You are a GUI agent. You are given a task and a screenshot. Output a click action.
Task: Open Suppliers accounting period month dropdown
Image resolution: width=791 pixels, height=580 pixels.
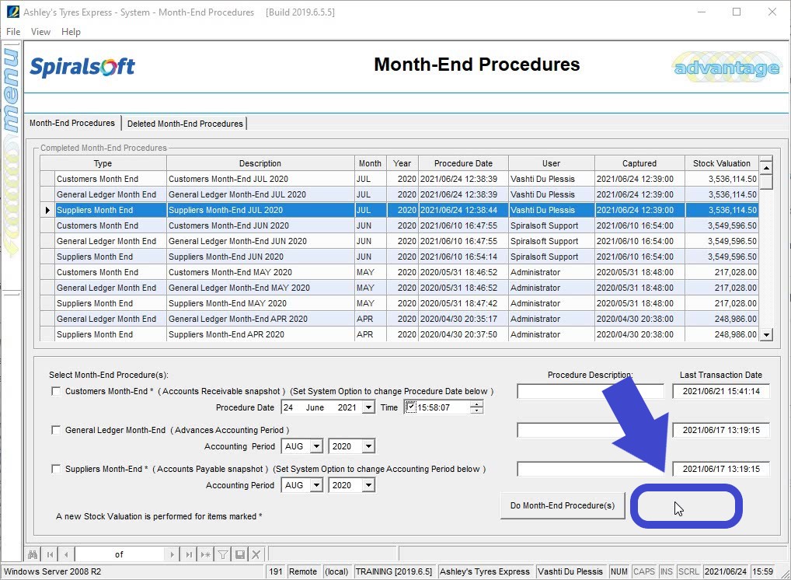click(x=316, y=485)
